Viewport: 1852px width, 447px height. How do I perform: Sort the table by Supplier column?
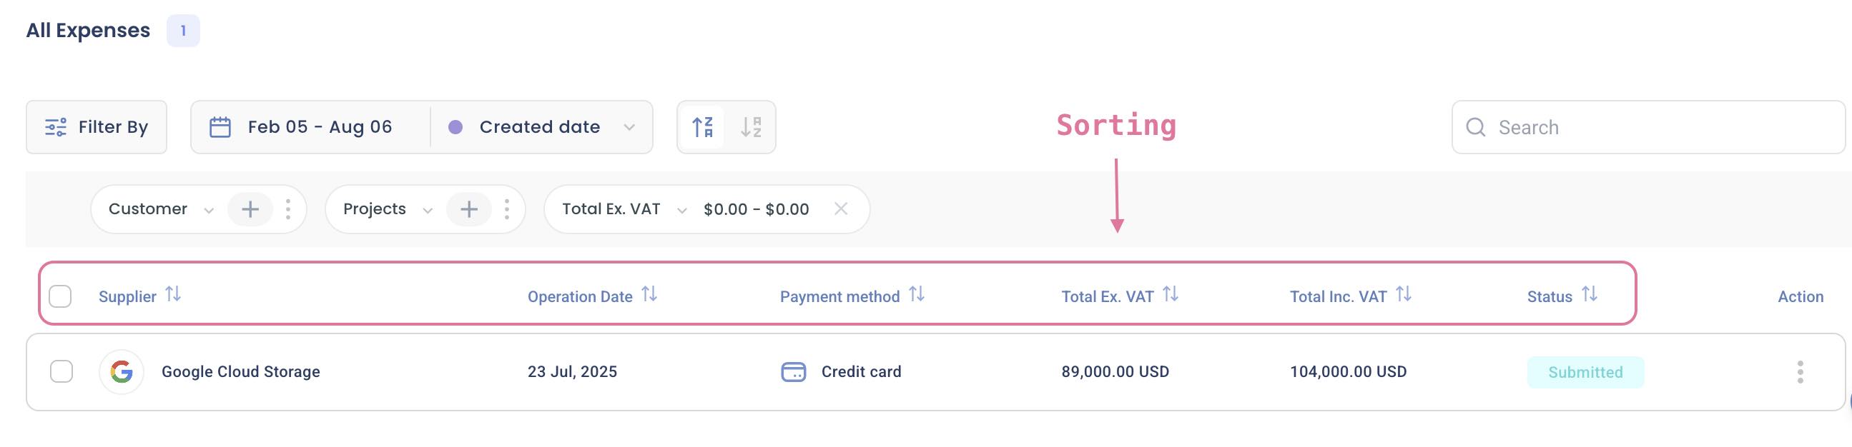click(173, 294)
